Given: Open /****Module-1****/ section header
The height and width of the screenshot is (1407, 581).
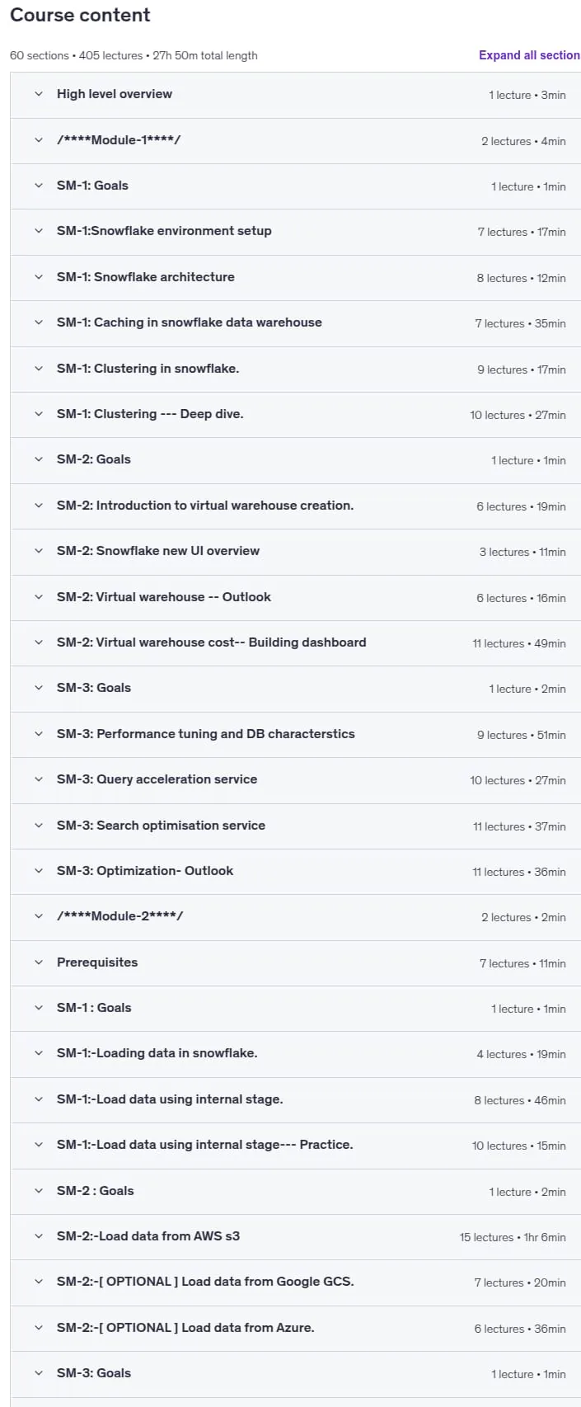Looking at the screenshot, I should click(295, 141).
